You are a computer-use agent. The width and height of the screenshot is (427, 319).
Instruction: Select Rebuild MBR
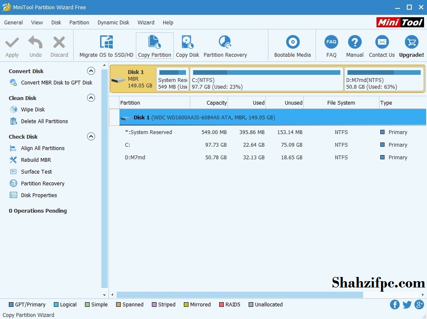36,160
